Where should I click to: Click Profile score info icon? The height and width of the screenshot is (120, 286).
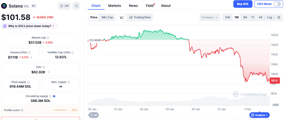(22, 110)
